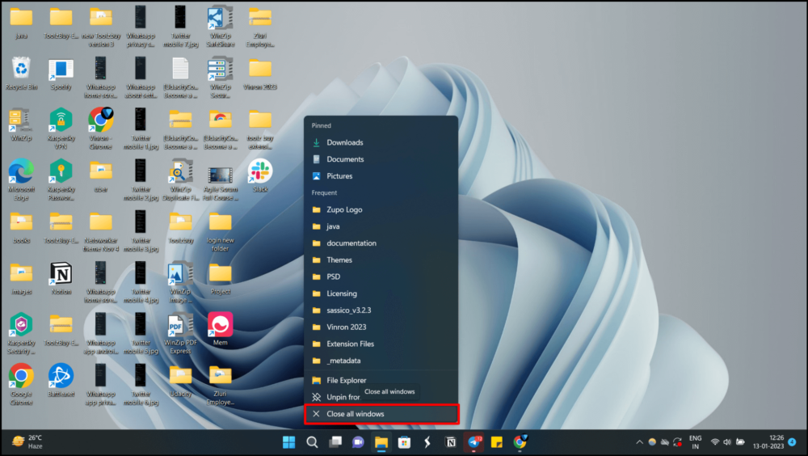Open the WinZip desktop shortcut
Screen dimensions: 808x456
point(21,125)
